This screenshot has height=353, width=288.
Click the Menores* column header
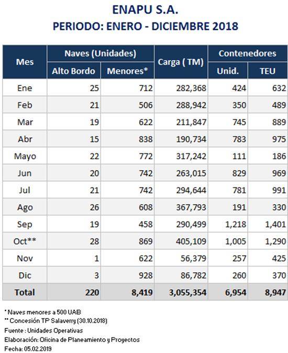pos(127,71)
